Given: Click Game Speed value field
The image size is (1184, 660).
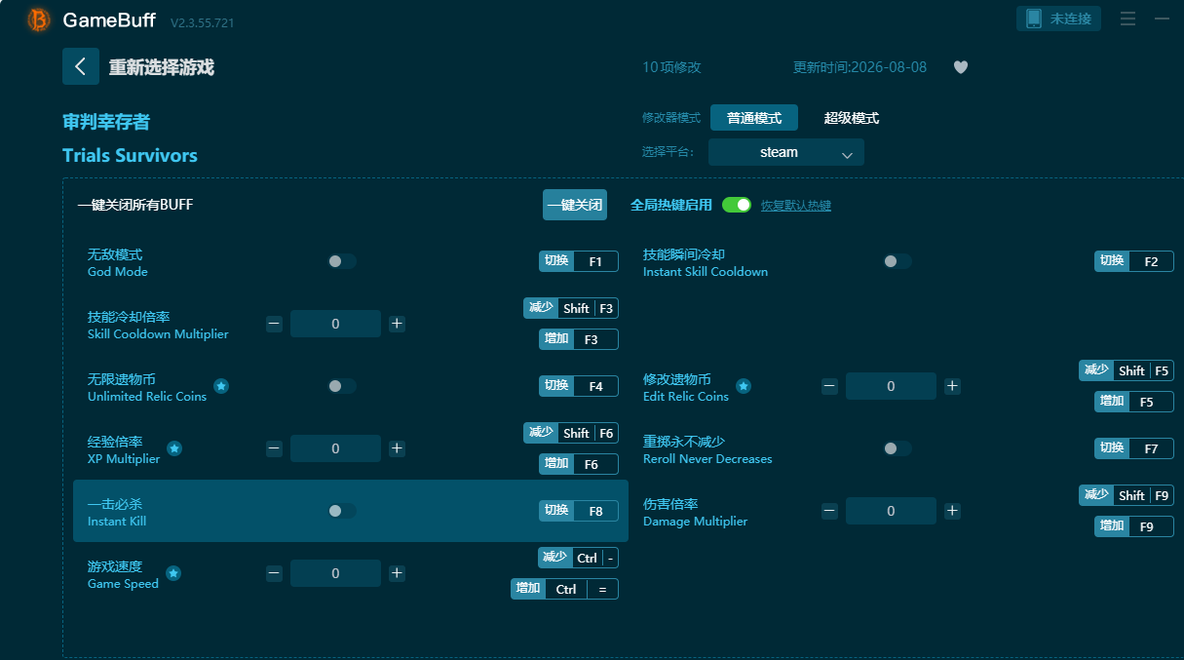Looking at the screenshot, I should [335, 573].
